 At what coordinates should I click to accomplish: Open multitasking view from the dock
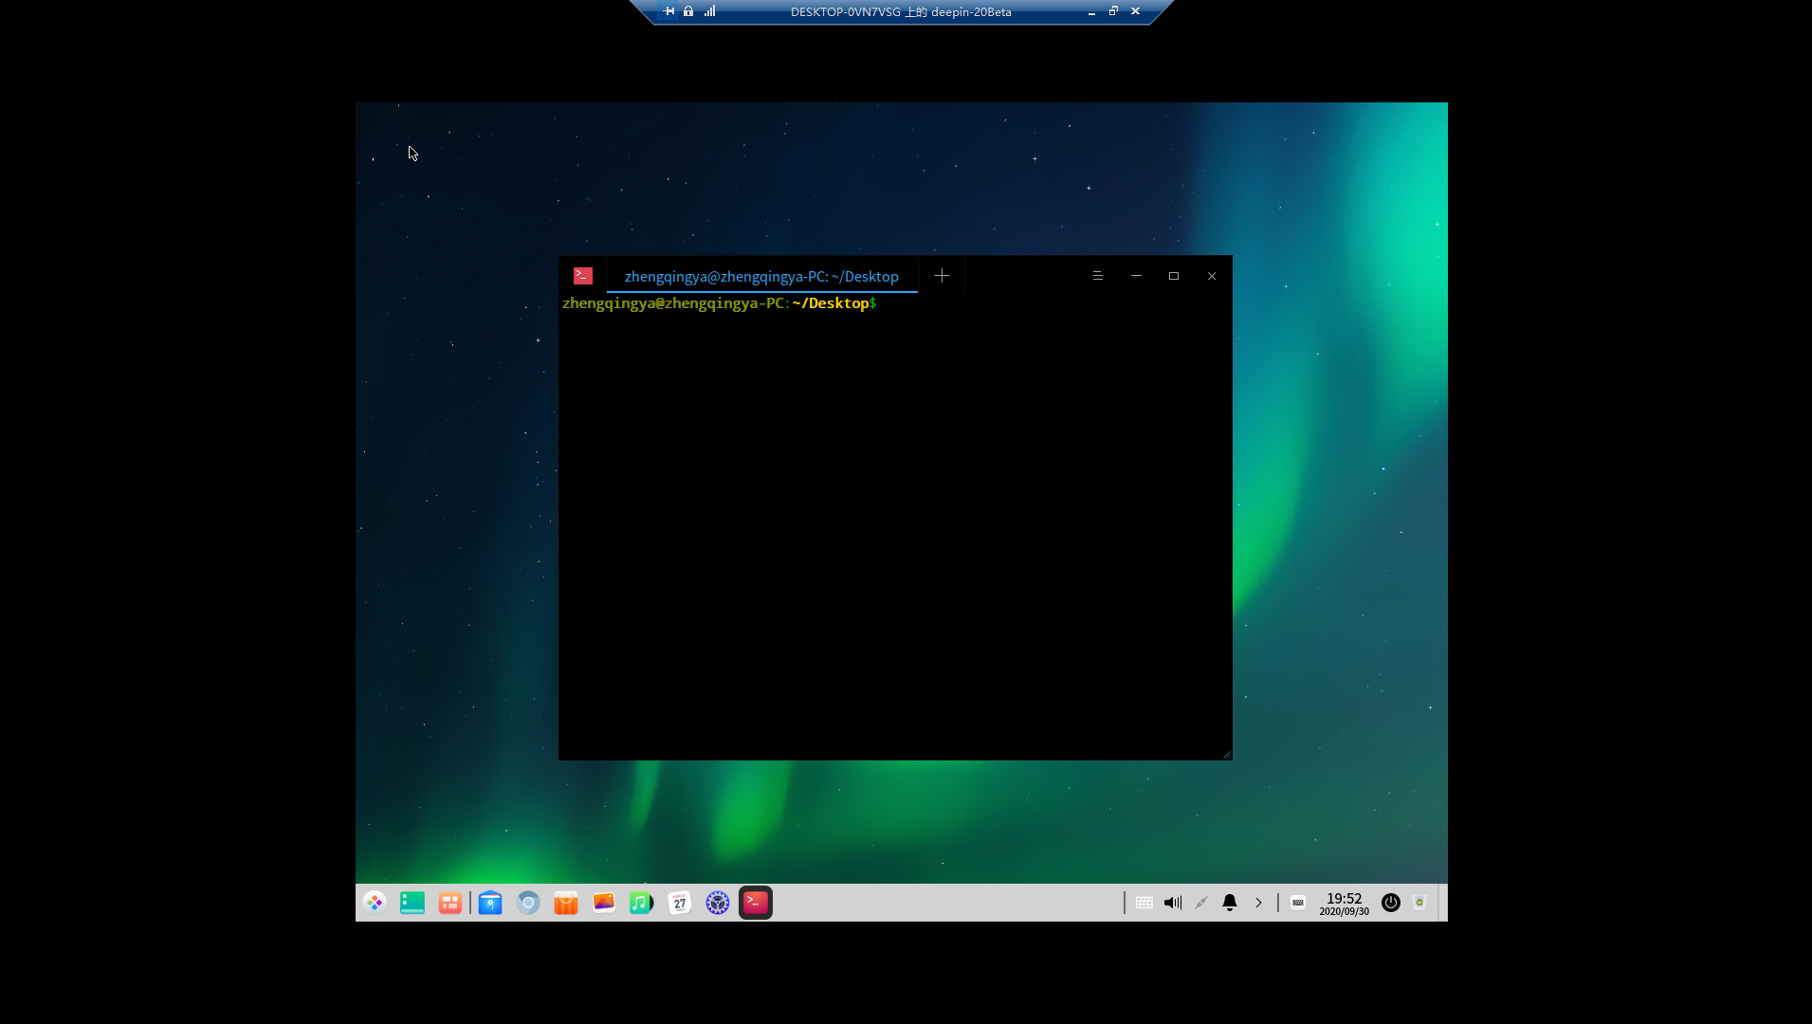click(450, 903)
